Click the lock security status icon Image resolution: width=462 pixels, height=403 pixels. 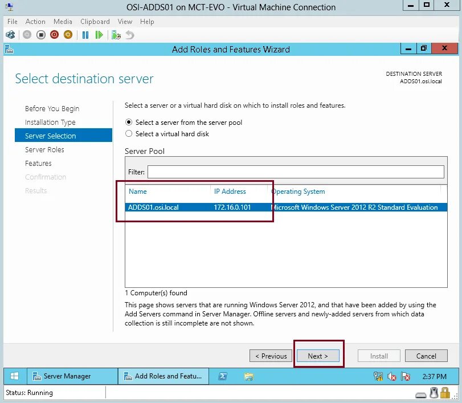(445, 393)
